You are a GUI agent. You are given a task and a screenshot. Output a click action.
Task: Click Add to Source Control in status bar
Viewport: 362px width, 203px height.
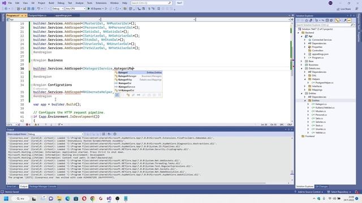coord(309,192)
